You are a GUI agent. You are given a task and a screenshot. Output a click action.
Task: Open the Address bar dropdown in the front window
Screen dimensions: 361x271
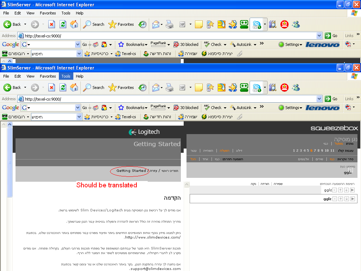(x=319, y=99)
